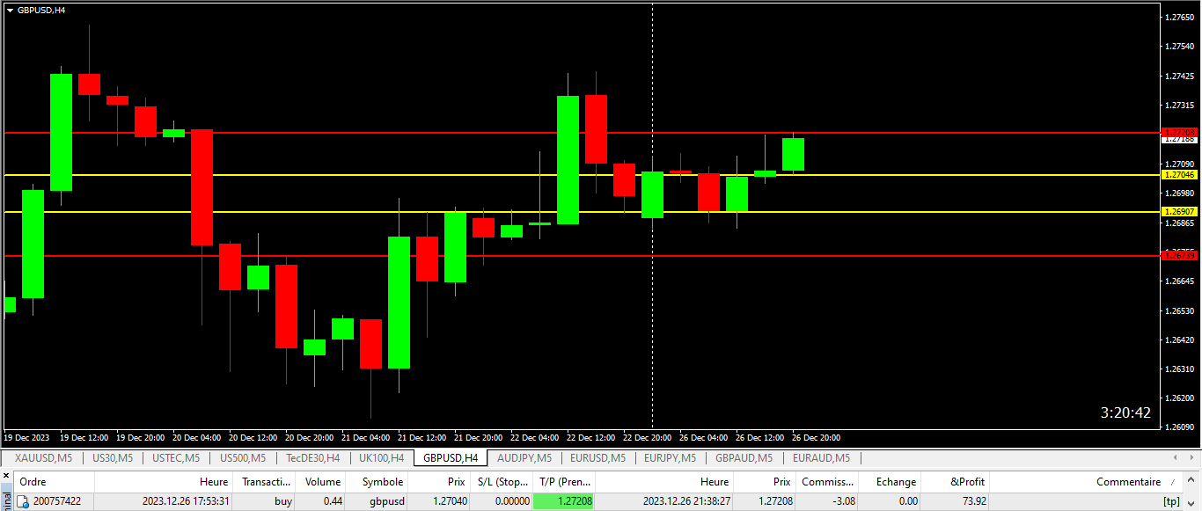Image resolution: width=1202 pixels, height=511 pixels.
Task: Sort by the Commiss... column header
Action: click(x=826, y=482)
